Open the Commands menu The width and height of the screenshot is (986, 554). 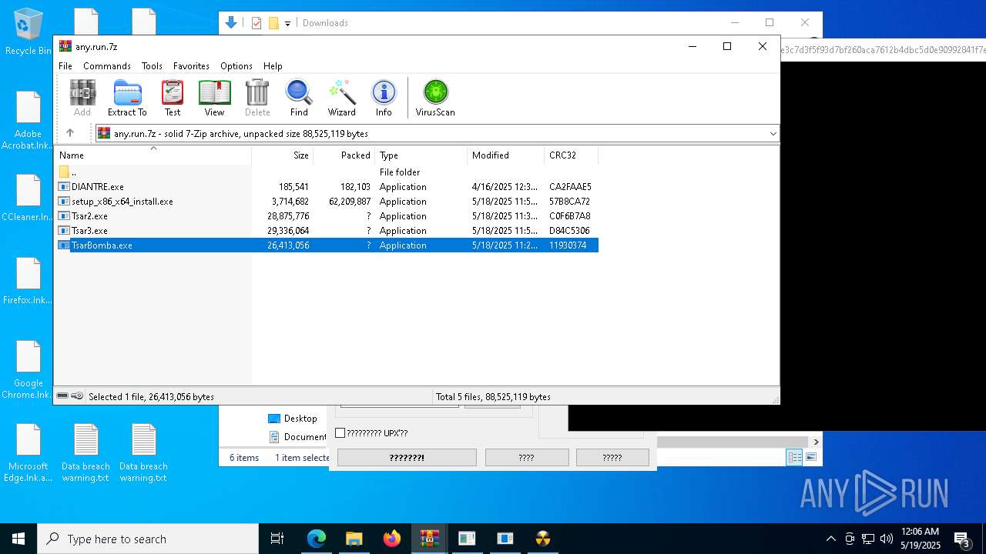107,66
